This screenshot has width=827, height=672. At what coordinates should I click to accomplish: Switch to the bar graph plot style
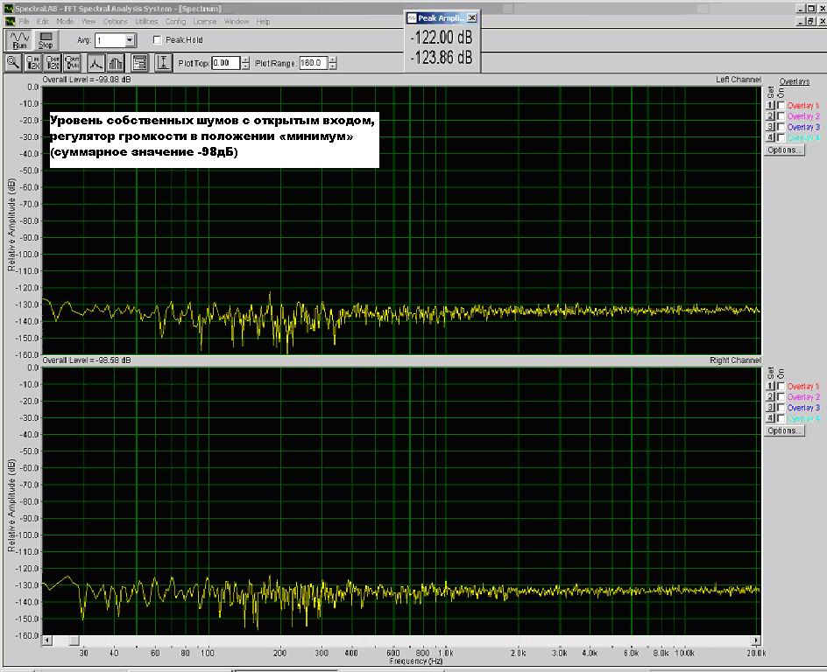(x=116, y=63)
